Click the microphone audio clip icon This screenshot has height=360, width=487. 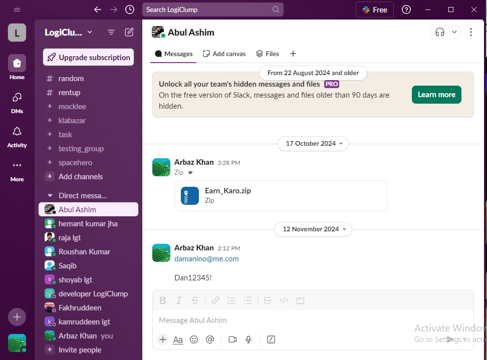249,339
